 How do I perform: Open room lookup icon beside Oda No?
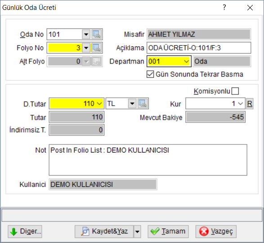click(97, 34)
